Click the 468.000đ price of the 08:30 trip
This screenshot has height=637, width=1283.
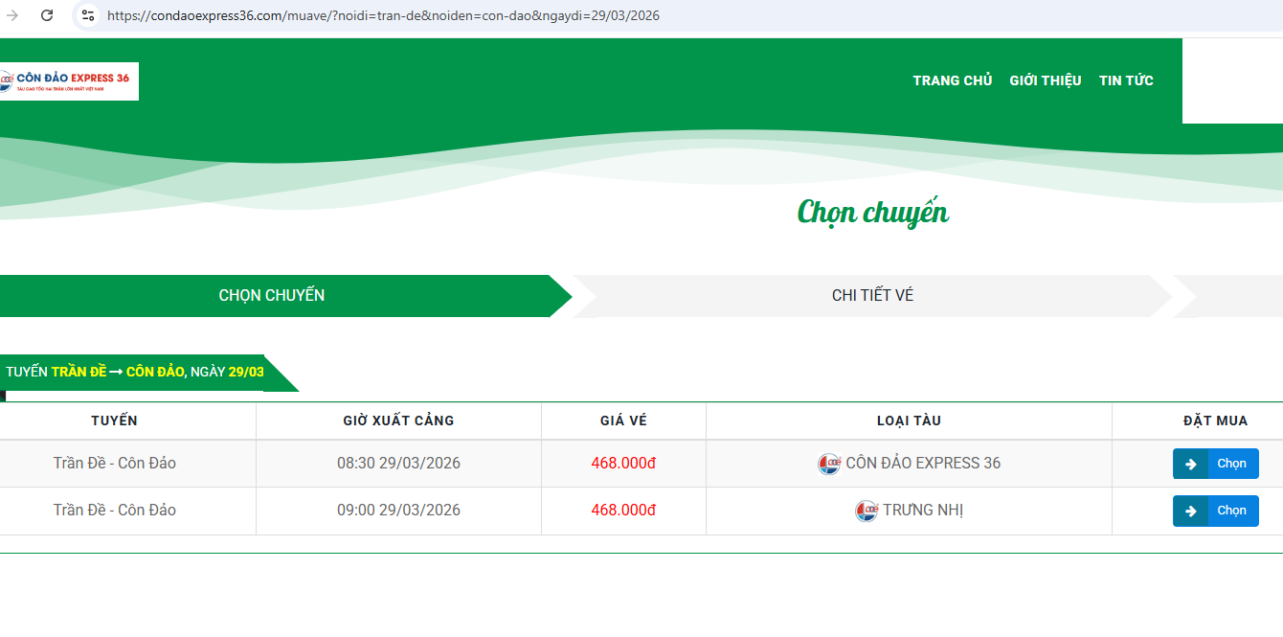[x=623, y=463]
